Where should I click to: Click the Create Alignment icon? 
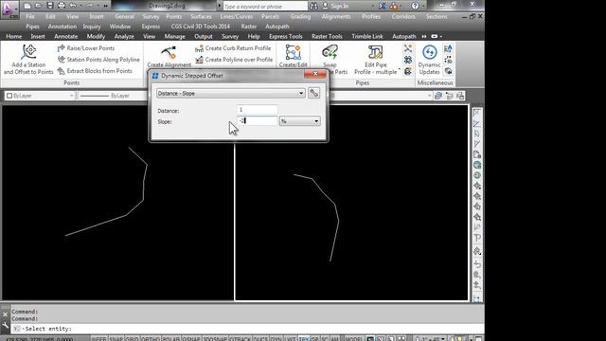point(169,53)
